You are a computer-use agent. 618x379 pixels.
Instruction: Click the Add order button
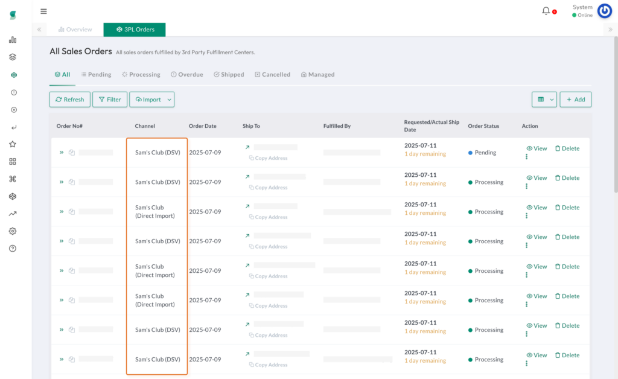[575, 100]
